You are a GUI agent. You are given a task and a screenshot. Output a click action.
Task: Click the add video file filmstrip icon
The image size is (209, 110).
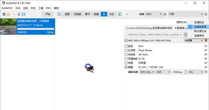pyautogui.click(x=4, y=14)
